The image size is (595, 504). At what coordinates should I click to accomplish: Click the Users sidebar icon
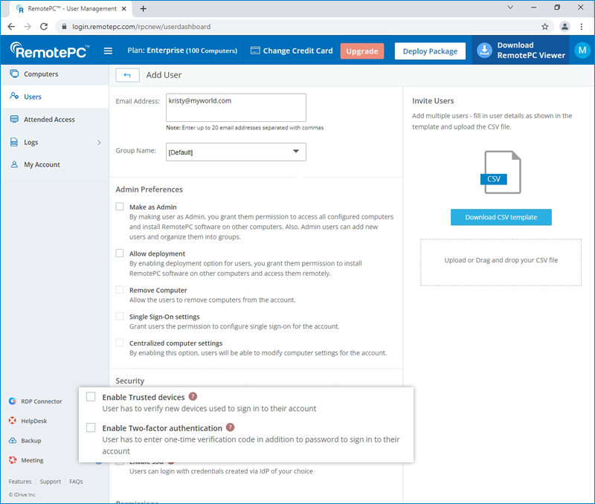[14, 96]
